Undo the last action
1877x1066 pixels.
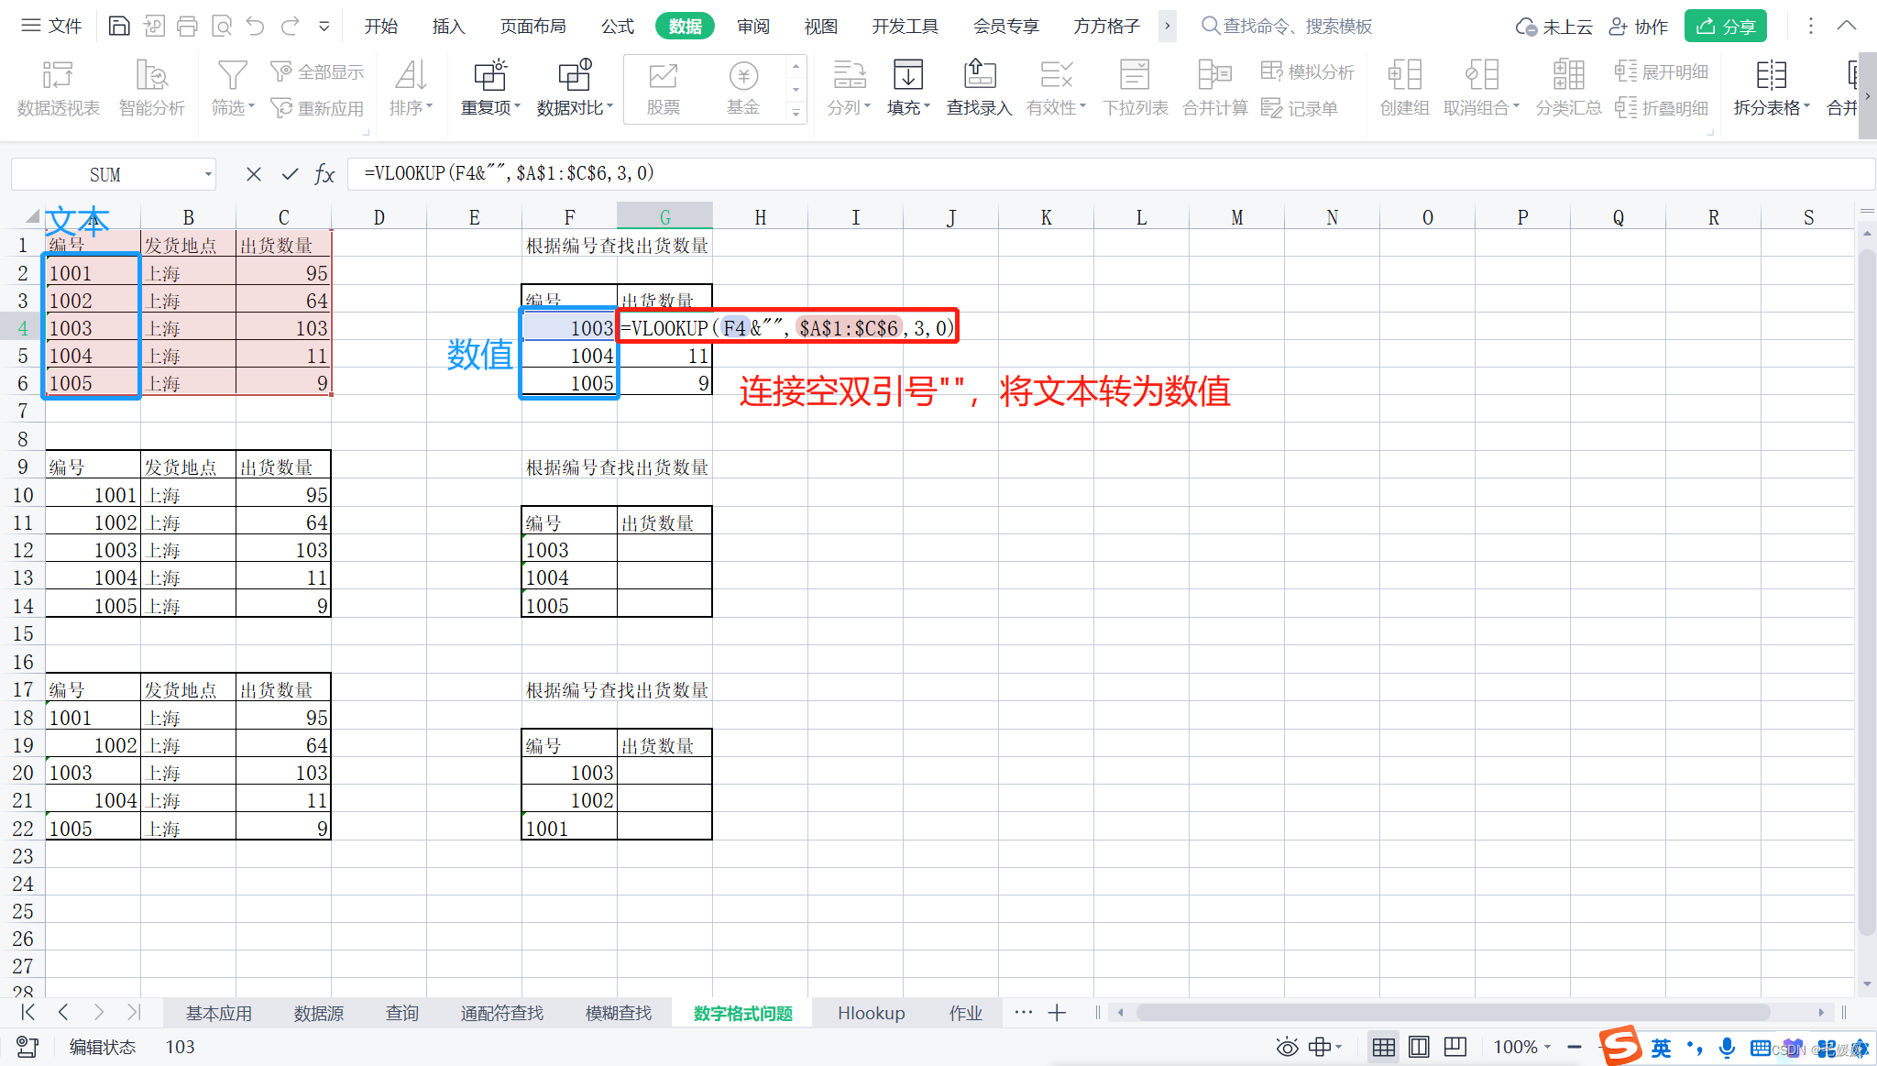[x=255, y=26]
